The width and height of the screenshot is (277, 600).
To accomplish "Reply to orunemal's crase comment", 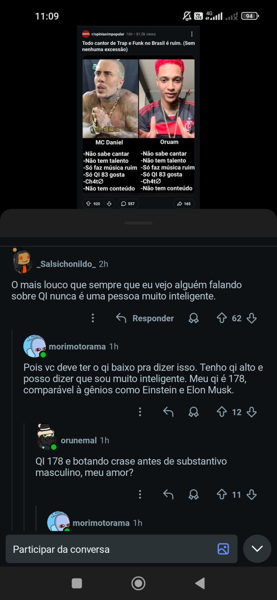I will pyautogui.click(x=168, y=494).
